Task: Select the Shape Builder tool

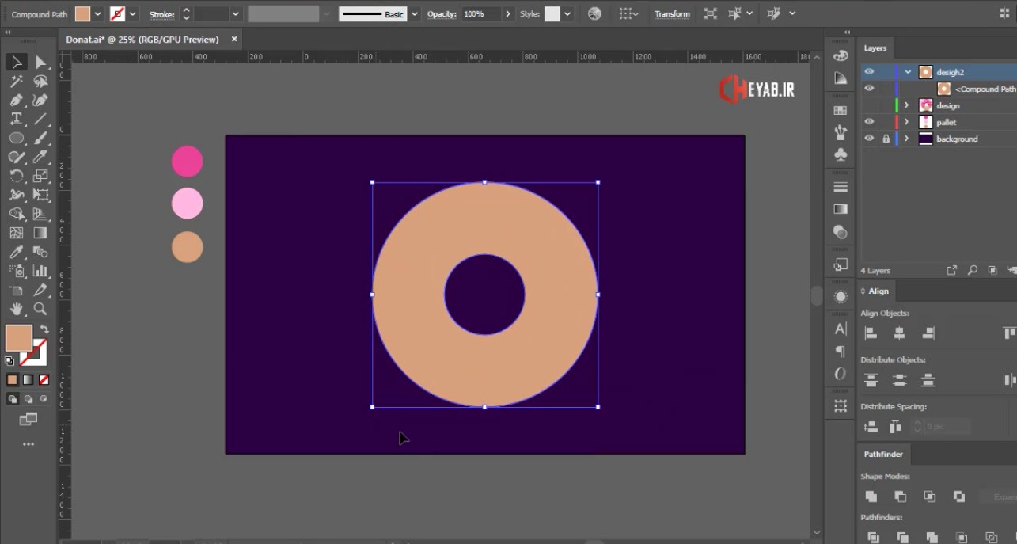Action: tap(16, 214)
